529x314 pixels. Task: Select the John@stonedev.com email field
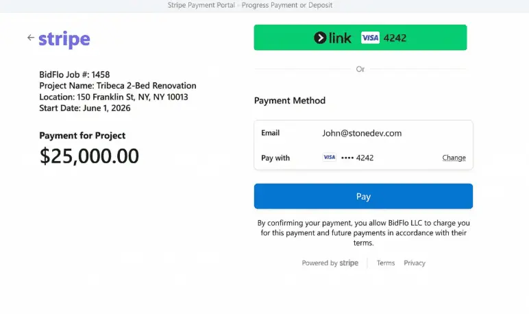[363, 133]
